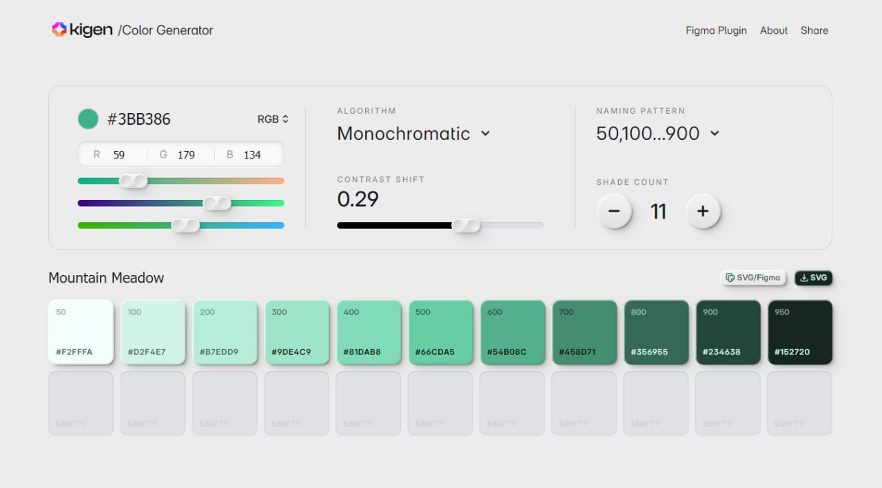Click the download icon on the SVG button
The height and width of the screenshot is (488, 882).
[805, 278]
